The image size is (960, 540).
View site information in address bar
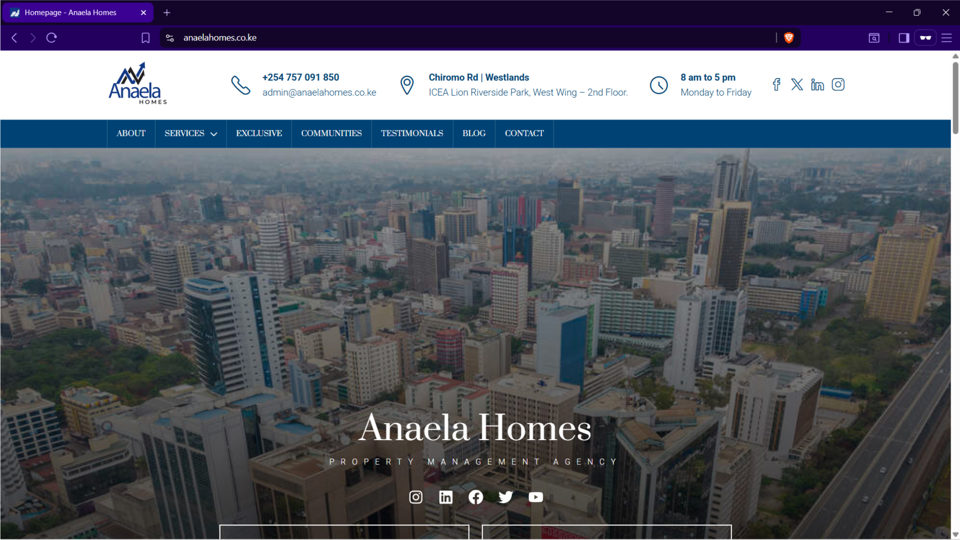click(x=170, y=38)
